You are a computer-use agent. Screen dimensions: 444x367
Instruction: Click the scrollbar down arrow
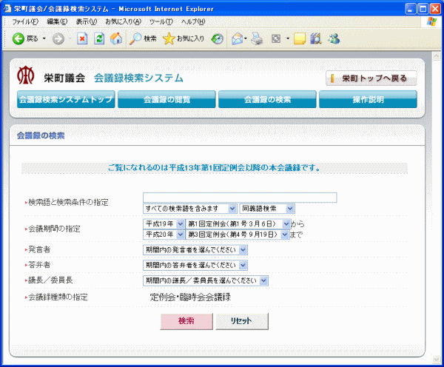pyautogui.click(x=437, y=360)
